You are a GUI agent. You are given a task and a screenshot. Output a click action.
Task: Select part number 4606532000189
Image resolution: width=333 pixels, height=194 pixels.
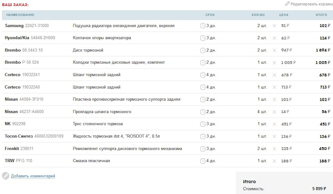[49, 136]
